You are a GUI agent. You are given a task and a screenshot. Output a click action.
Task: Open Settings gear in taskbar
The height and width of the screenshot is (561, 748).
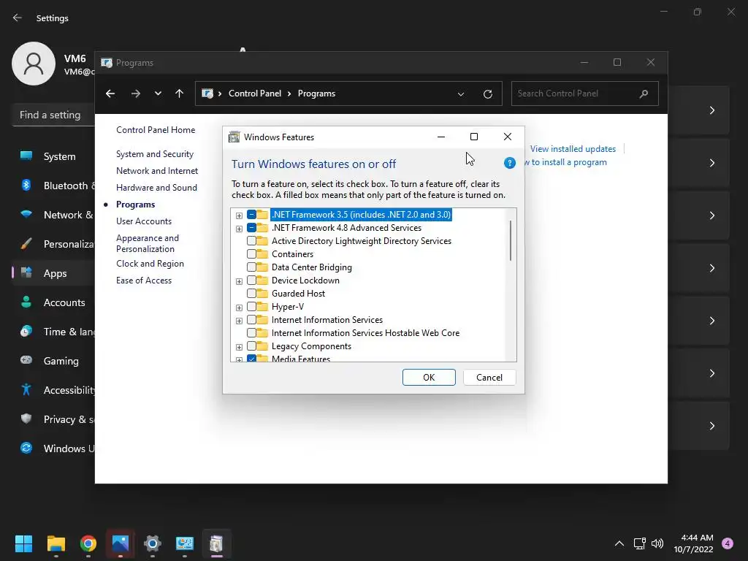tap(152, 543)
